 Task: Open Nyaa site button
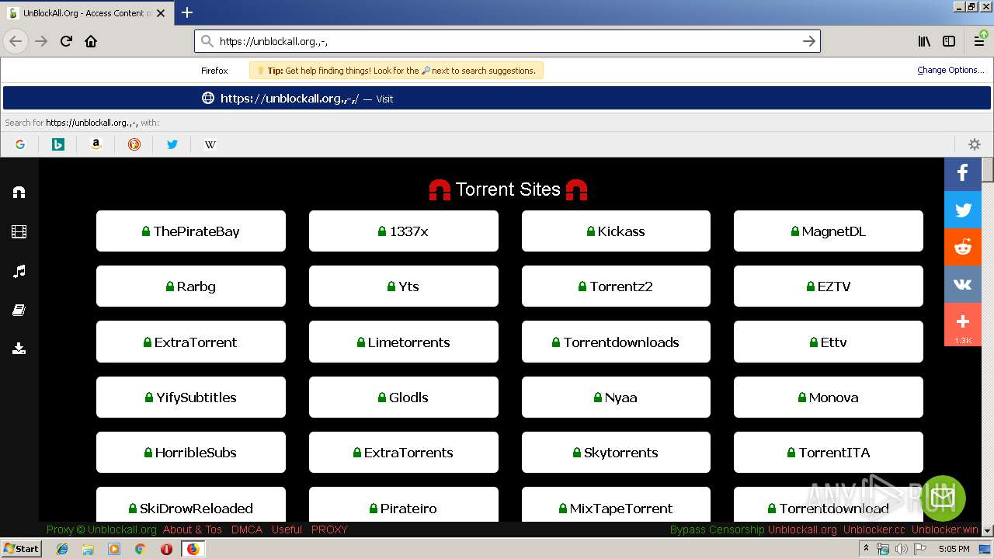[x=616, y=398]
